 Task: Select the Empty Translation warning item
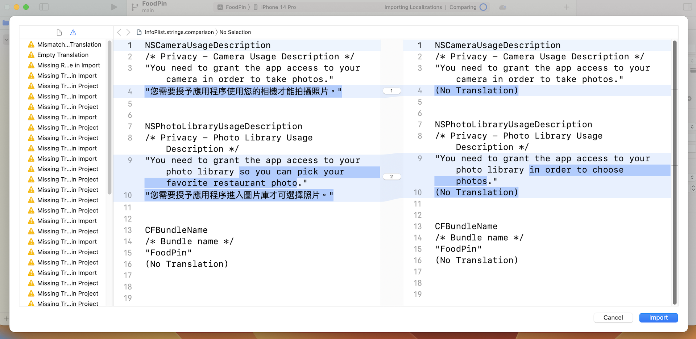(x=63, y=55)
